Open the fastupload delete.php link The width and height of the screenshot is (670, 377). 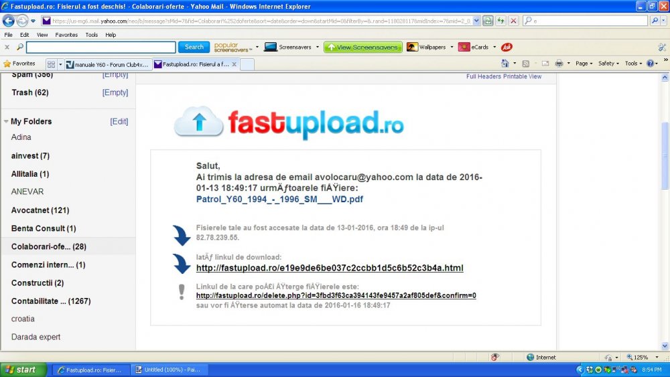tap(336, 295)
